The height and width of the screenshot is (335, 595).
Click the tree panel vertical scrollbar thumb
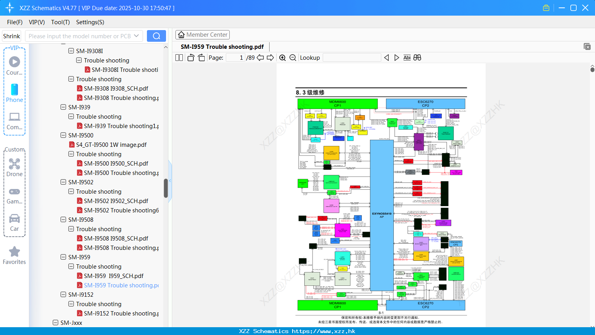[x=166, y=188]
